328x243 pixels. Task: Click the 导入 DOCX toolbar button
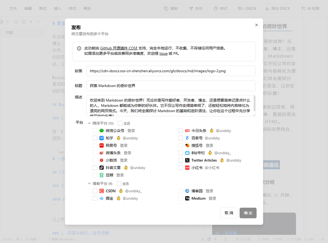click(x=247, y=8)
